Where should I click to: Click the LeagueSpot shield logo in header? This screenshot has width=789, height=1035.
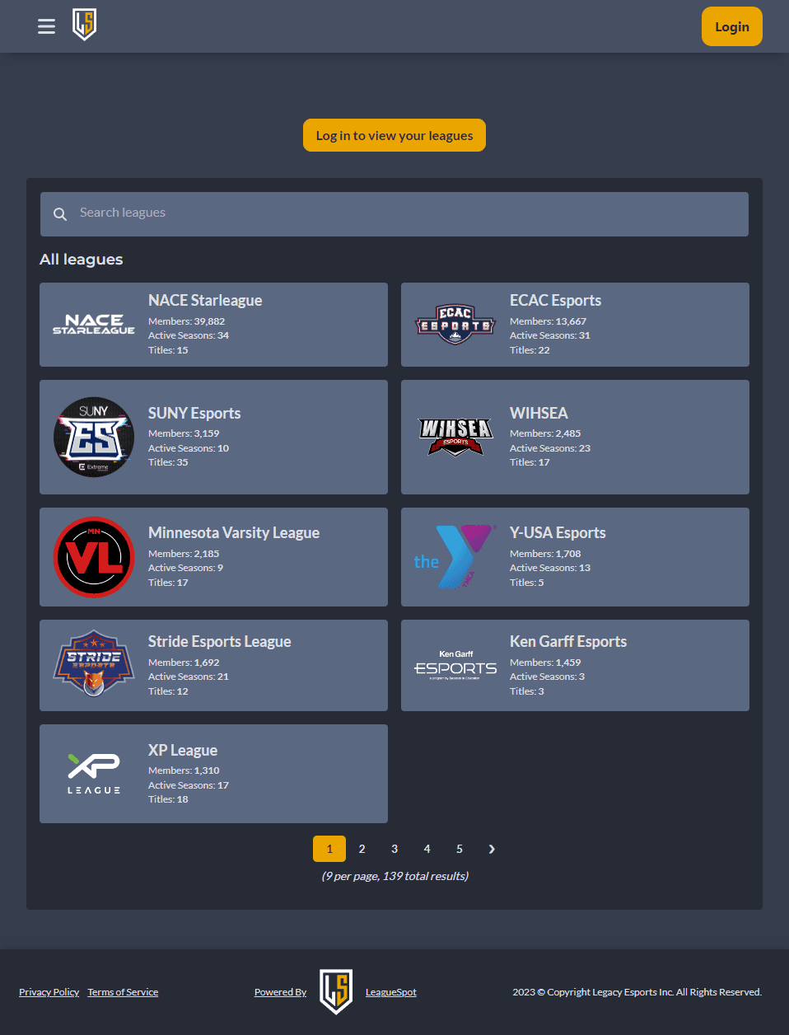tap(84, 25)
